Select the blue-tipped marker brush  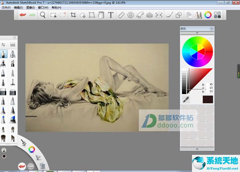pyautogui.click(x=3, y=110)
